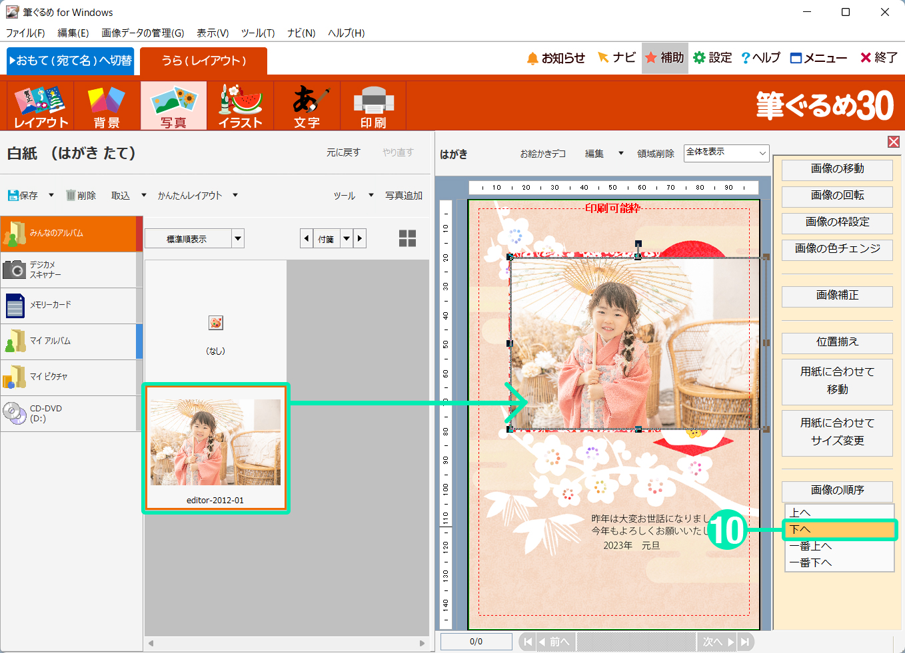
Task: Switch to おもて(宛て名)へ切替 tab
Action: click(71, 61)
